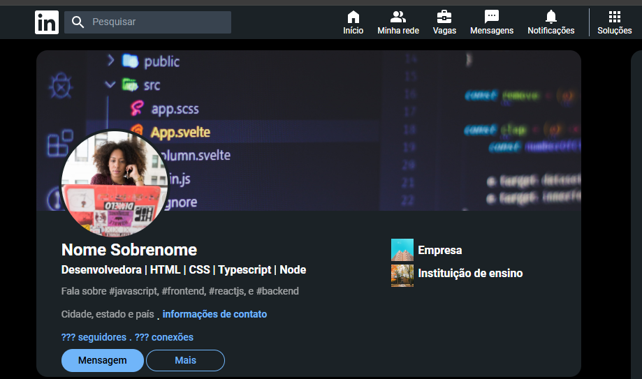Click the Empresa company logo thumbnail
Image resolution: width=642 pixels, height=379 pixels.
pos(402,250)
